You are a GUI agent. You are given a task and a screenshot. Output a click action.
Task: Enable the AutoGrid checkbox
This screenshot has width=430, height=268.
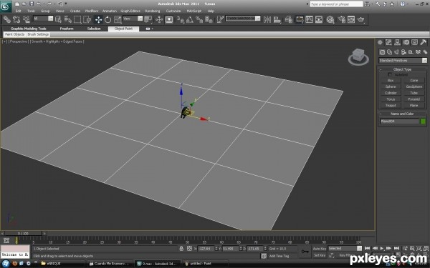click(390, 74)
